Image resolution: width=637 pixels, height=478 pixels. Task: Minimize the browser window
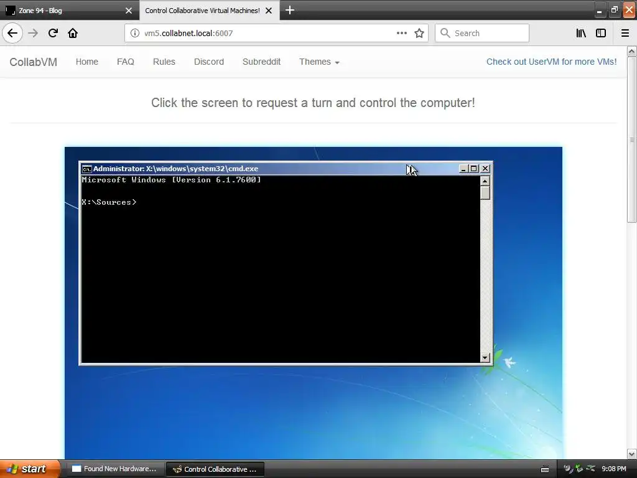point(599,11)
